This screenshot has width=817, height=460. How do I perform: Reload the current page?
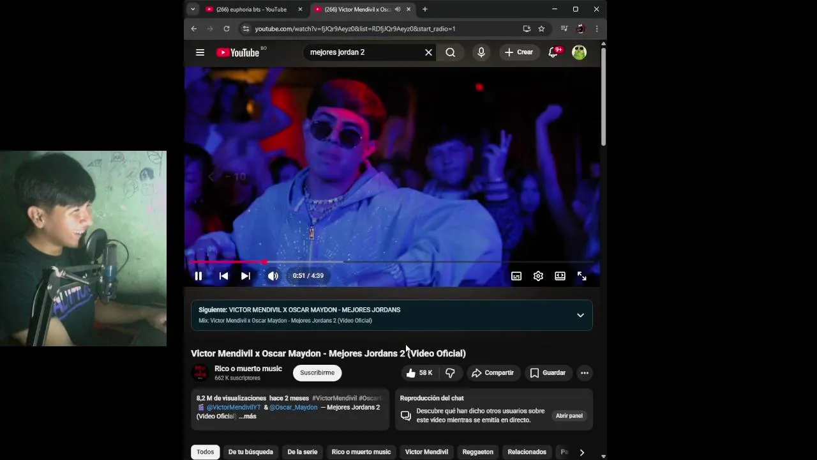tap(226, 29)
